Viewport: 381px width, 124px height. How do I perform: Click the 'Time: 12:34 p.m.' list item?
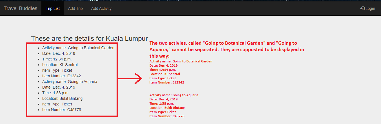(57, 59)
